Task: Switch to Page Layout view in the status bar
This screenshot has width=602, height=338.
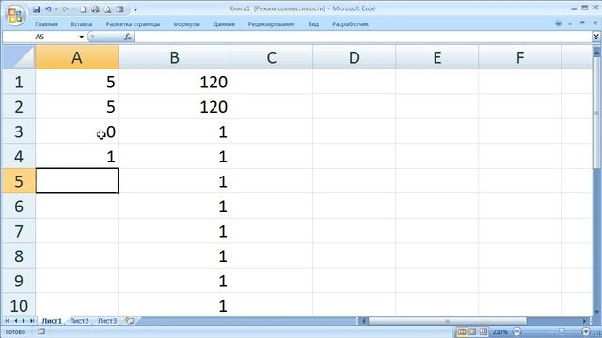Action: pyautogui.click(x=472, y=331)
